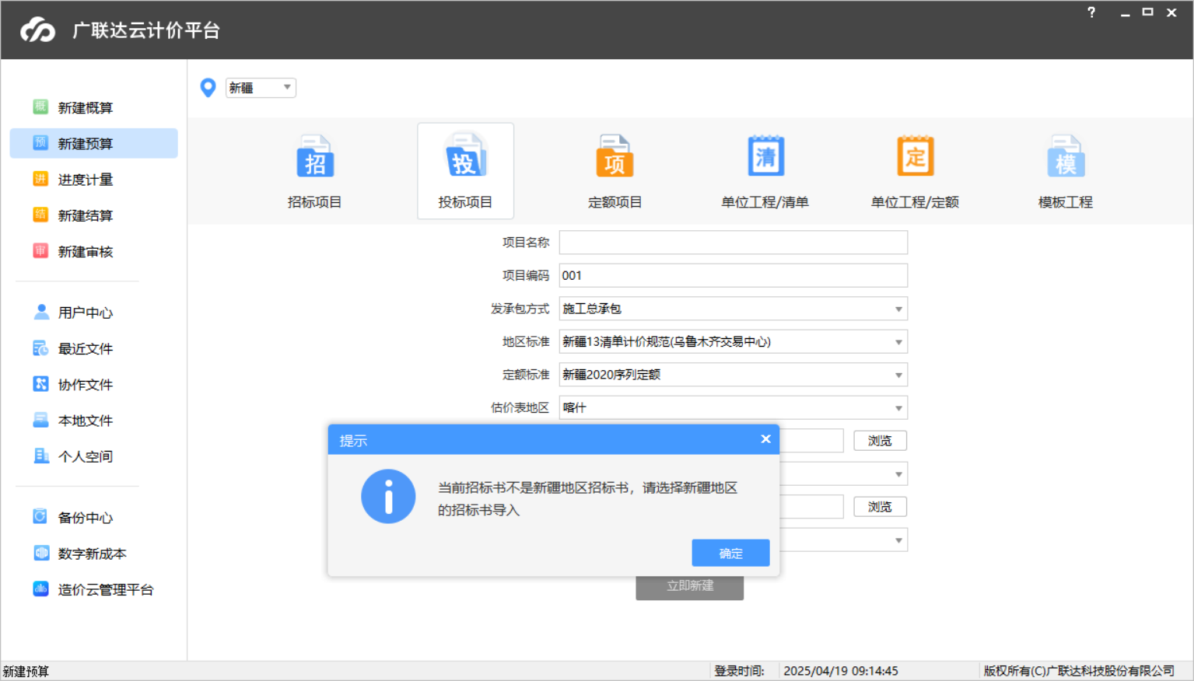Select the 单位工程/定额 icon
The width and height of the screenshot is (1194, 681).
915,156
